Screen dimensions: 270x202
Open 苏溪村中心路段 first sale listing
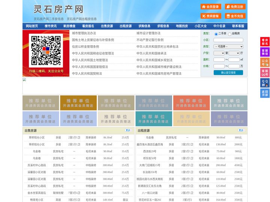tap(37, 165)
